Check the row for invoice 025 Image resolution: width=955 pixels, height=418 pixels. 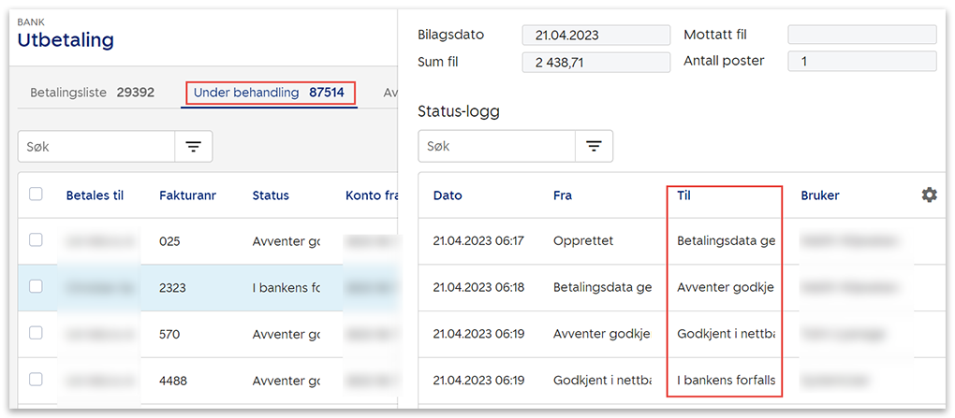36,240
